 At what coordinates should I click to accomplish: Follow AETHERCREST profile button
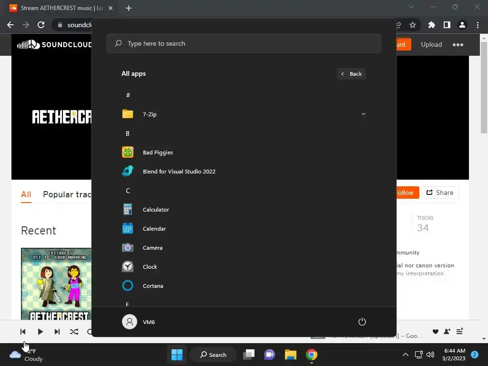tap(408, 193)
